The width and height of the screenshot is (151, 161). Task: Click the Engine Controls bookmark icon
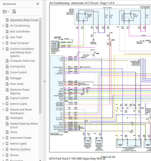coord(7,98)
